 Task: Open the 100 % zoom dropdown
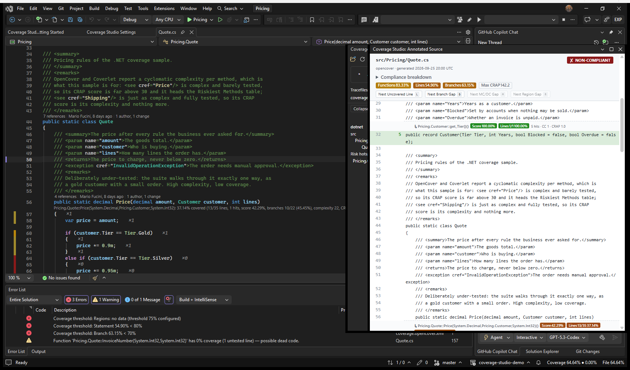click(x=19, y=278)
